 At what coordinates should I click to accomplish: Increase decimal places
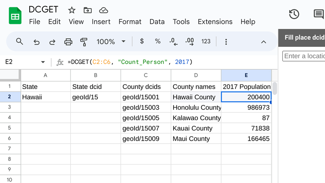pyautogui.click(x=190, y=41)
